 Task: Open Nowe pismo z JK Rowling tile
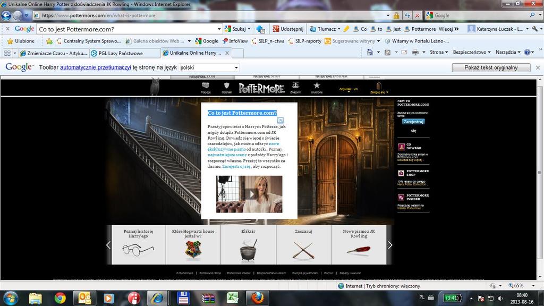click(x=359, y=245)
